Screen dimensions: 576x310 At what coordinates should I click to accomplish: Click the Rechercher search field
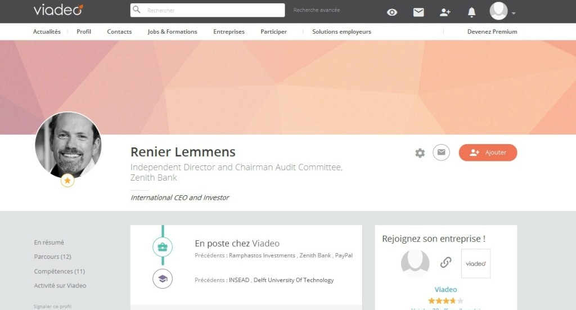[x=214, y=10]
